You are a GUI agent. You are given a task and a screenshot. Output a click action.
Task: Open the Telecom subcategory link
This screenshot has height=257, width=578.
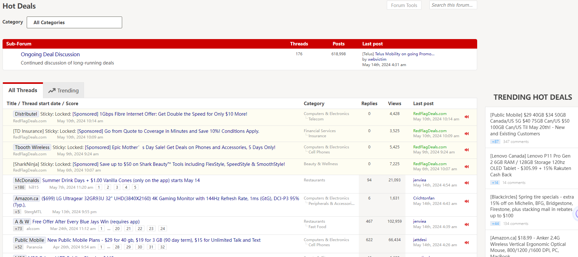[316, 119]
